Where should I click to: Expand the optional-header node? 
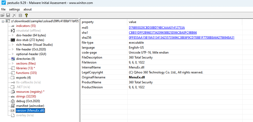tap(13, 54)
